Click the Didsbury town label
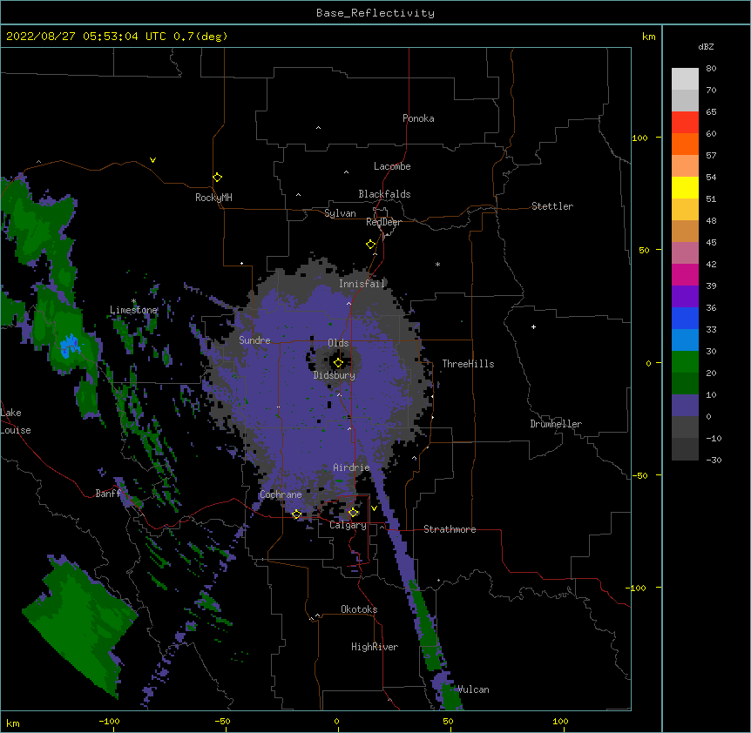Image resolution: width=751 pixels, height=733 pixels. [334, 375]
